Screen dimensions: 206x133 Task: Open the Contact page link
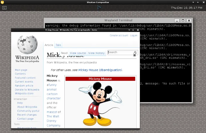point(25,119)
